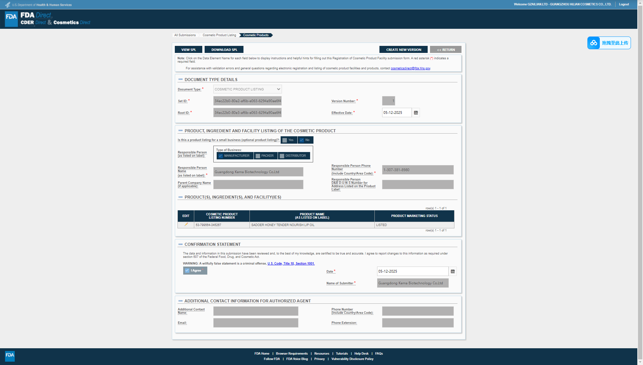Click the HHS eagle logo at top

(7, 5)
